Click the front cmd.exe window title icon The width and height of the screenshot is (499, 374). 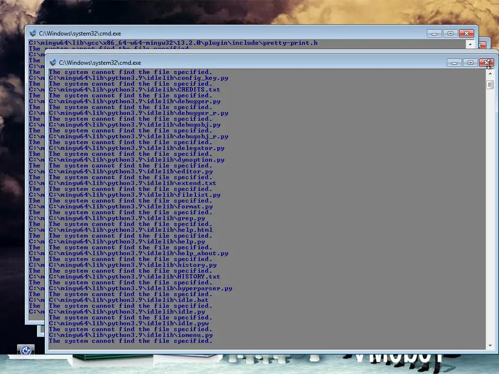click(53, 63)
